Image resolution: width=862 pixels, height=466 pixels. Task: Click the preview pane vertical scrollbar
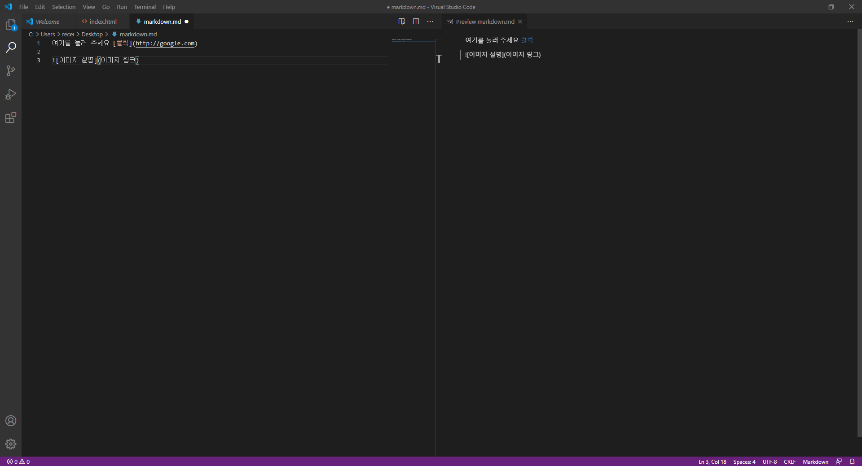859,233
